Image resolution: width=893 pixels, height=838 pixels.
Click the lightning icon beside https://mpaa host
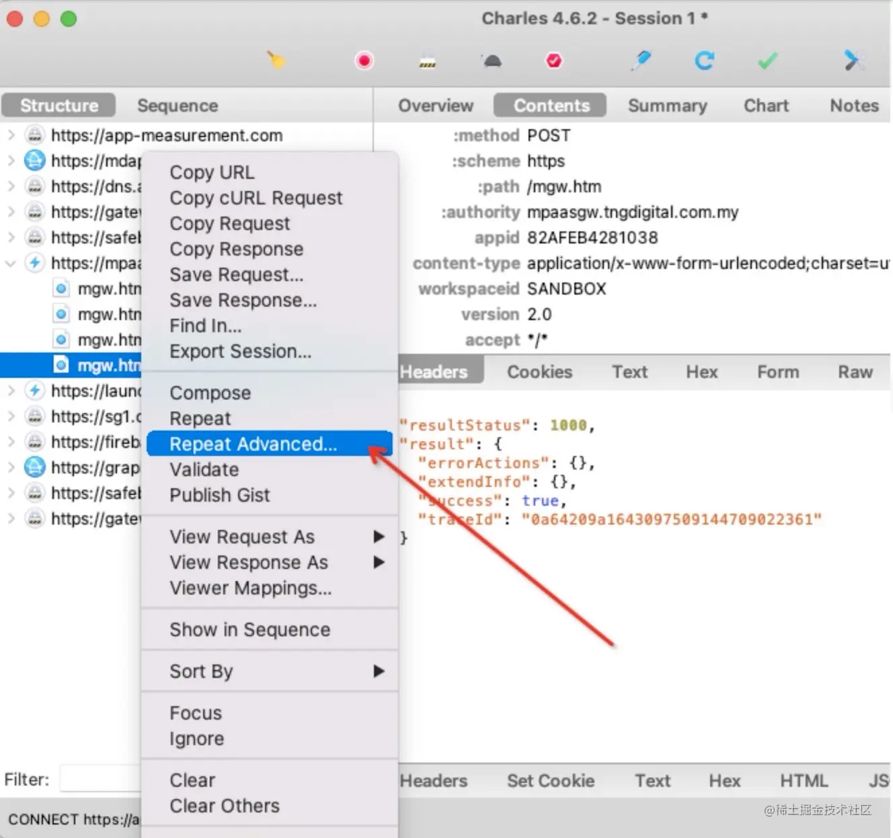(x=35, y=263)
